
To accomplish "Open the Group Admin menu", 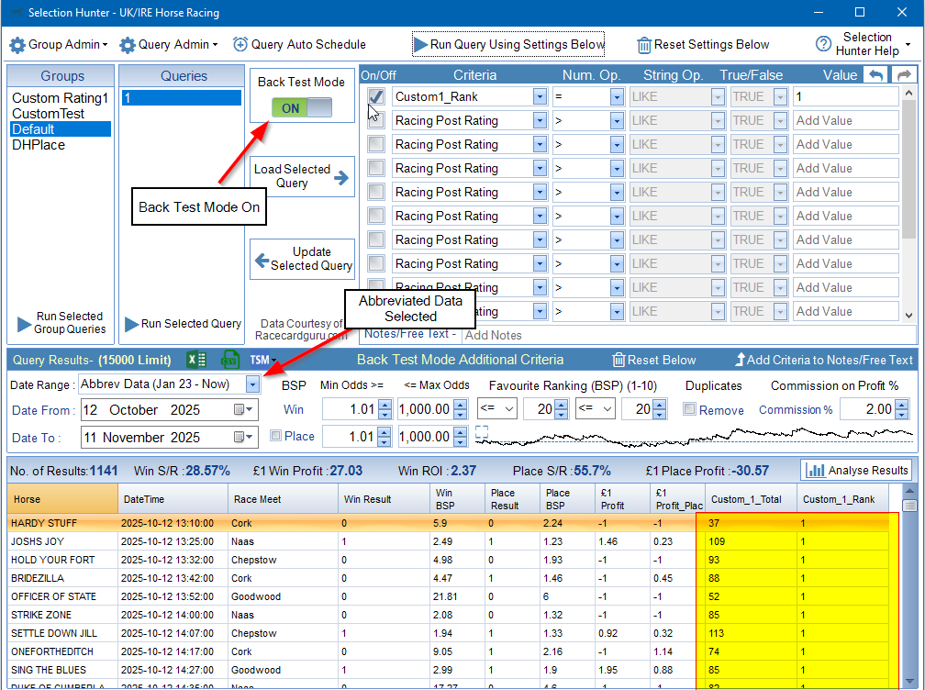I will tap(59, 44).
